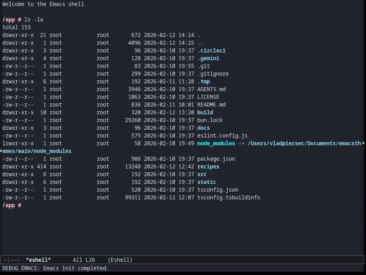Click the eslint.config.js file name
366x275 pixels.
(x=222, y=135)
